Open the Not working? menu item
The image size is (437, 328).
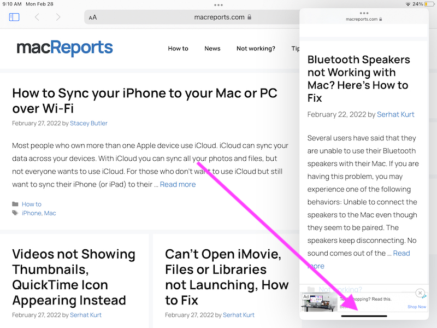pos(256,49)
